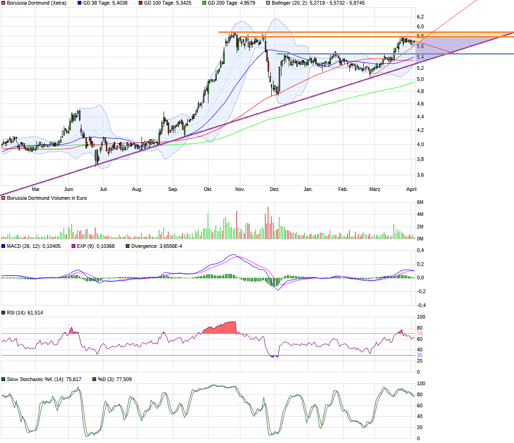The height and width of the screenshot is (443, 514).
Task: Click the 0,4 MACD axis value
Action: point(420,251)
